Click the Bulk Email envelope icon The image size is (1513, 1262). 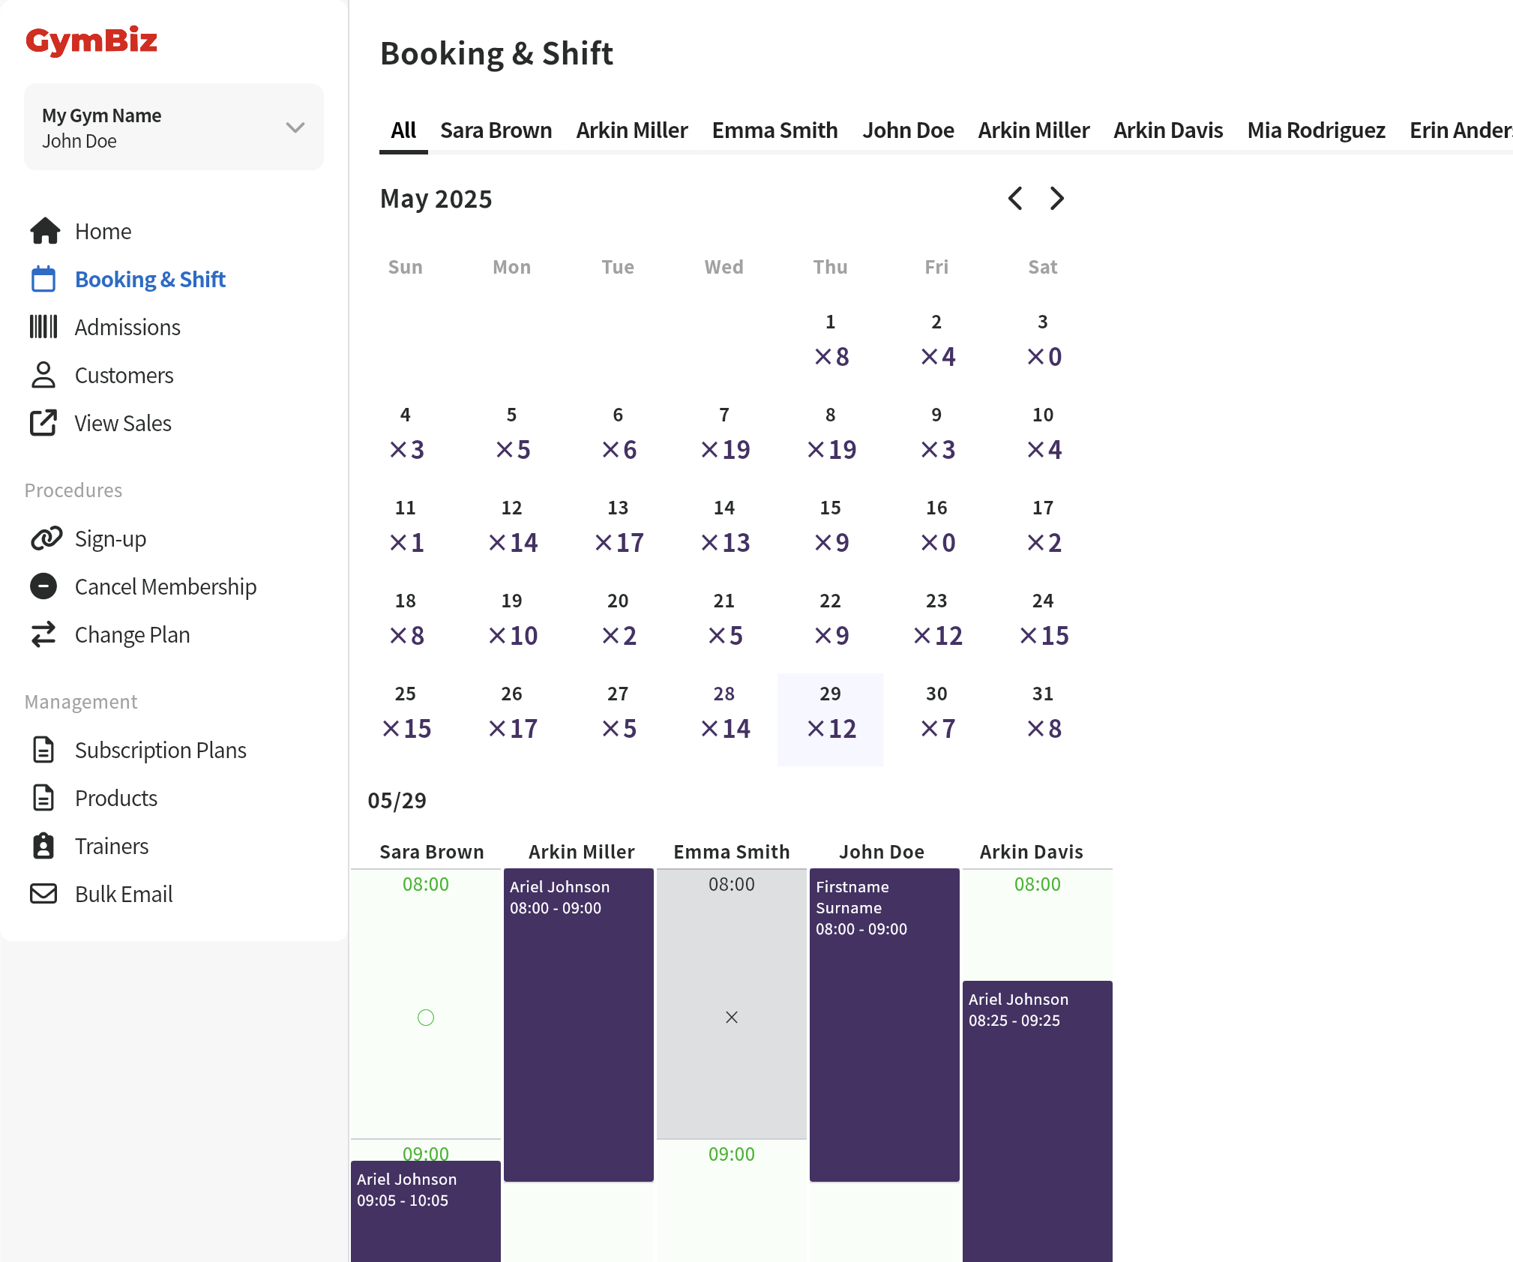tap(43, 894)
